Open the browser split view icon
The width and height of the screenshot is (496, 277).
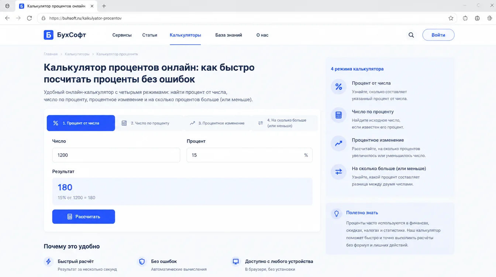477,18
